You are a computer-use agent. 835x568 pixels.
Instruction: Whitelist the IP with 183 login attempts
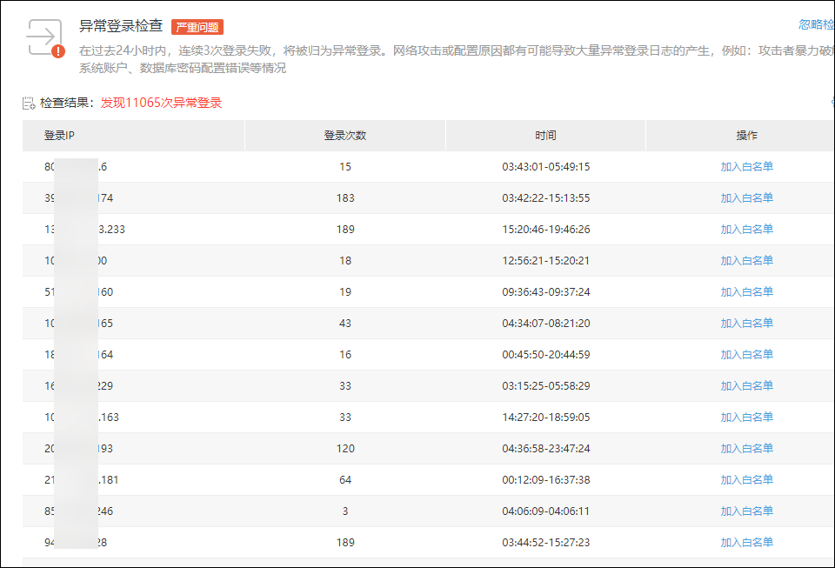point(746,198)
